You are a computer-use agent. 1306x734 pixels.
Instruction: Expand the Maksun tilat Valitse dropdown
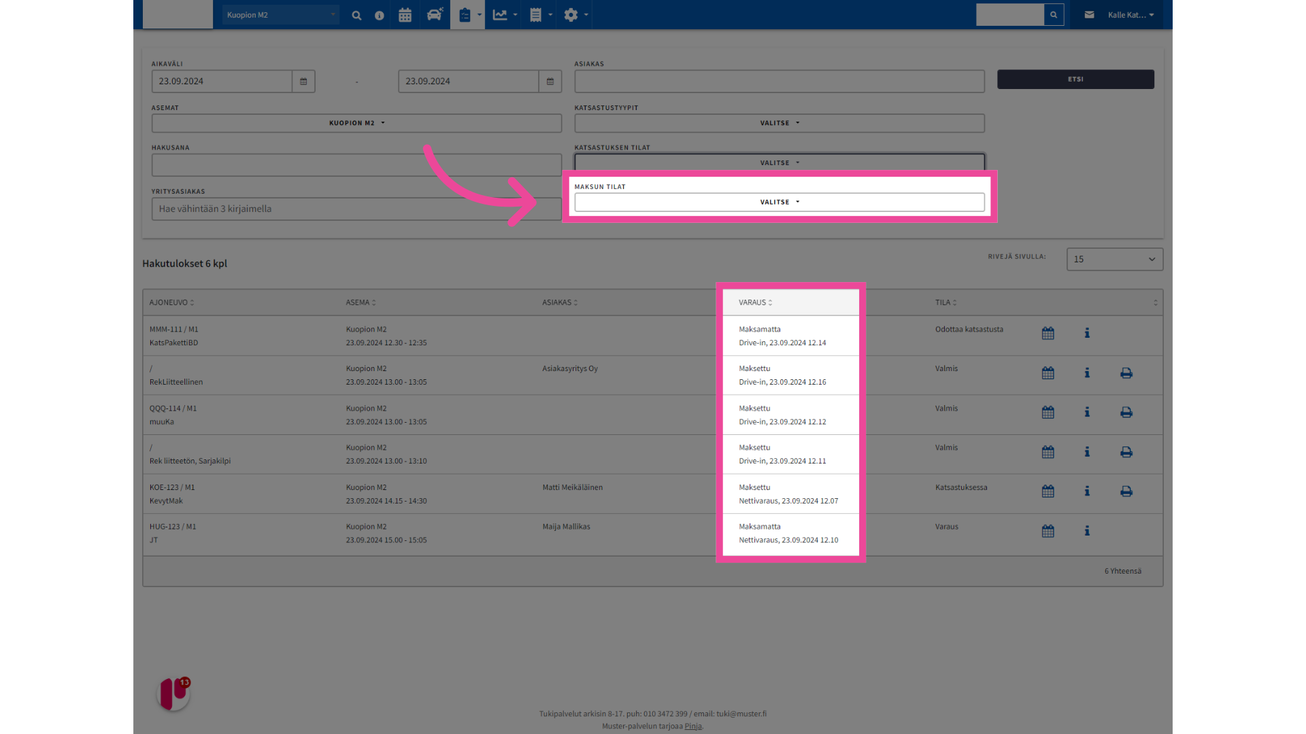point(779,203)
